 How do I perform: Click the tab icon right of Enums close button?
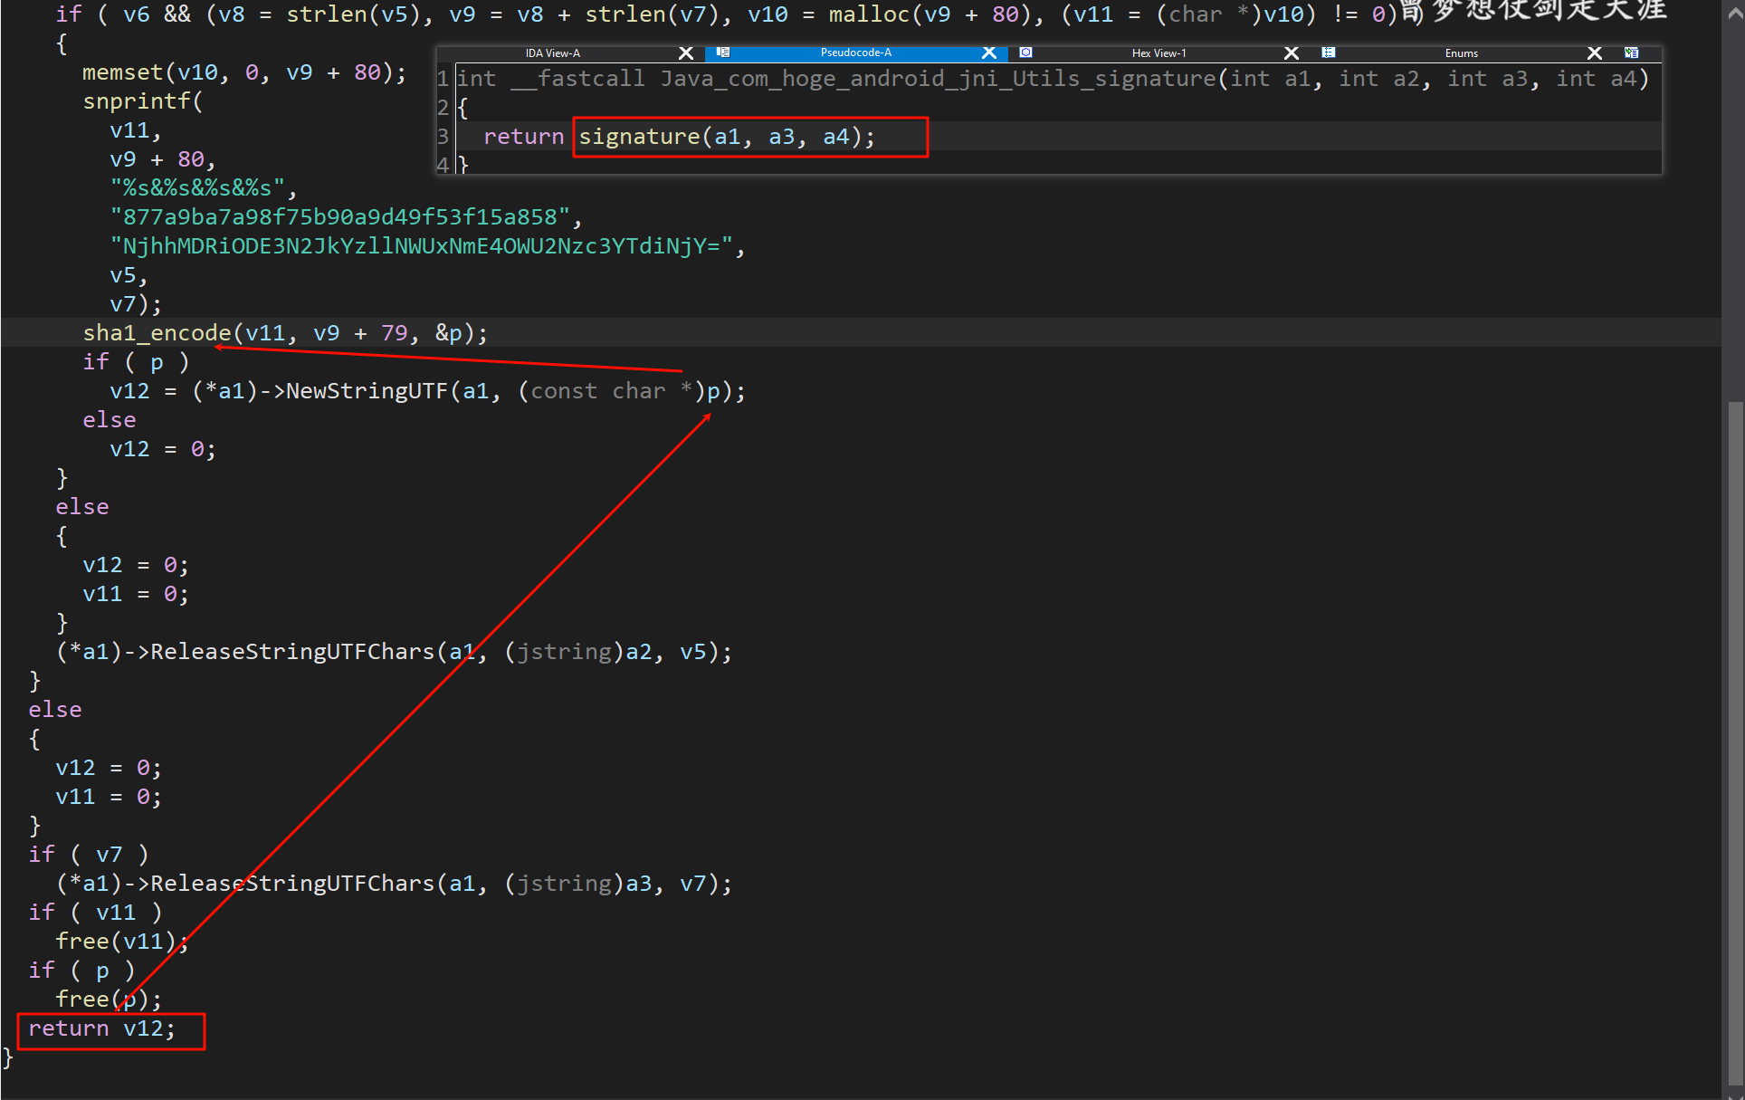coord(1631,53)
